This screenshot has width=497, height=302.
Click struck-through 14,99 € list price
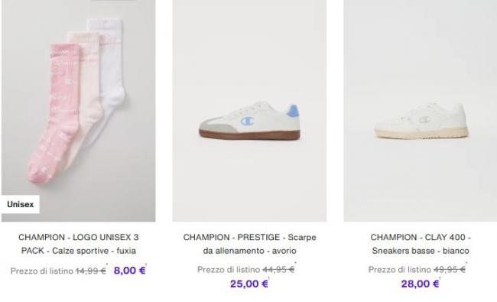[91, 271]
